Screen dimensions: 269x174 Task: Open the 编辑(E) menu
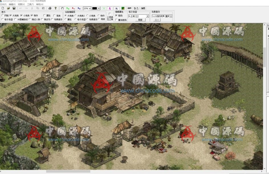tap(12, 5)
